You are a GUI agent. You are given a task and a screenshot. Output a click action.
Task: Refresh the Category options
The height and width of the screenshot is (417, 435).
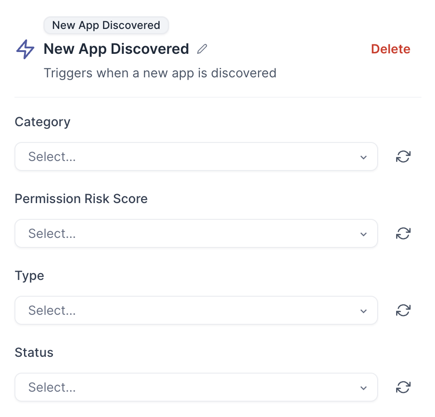[403, 157]
